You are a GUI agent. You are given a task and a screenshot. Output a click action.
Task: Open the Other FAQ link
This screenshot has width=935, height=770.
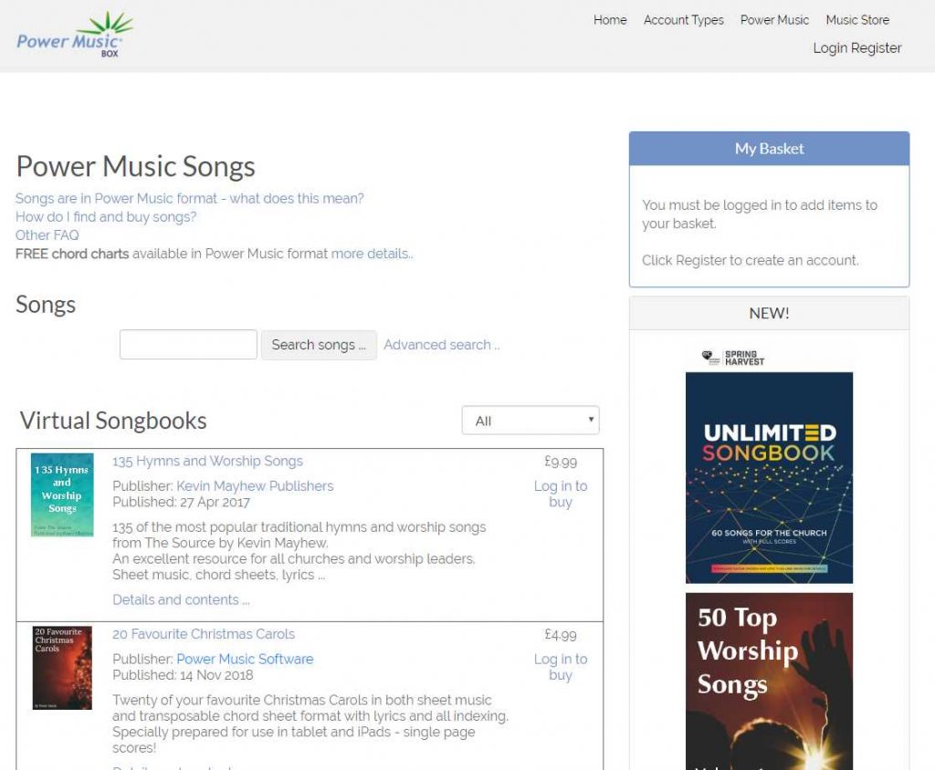pos(47,235)
